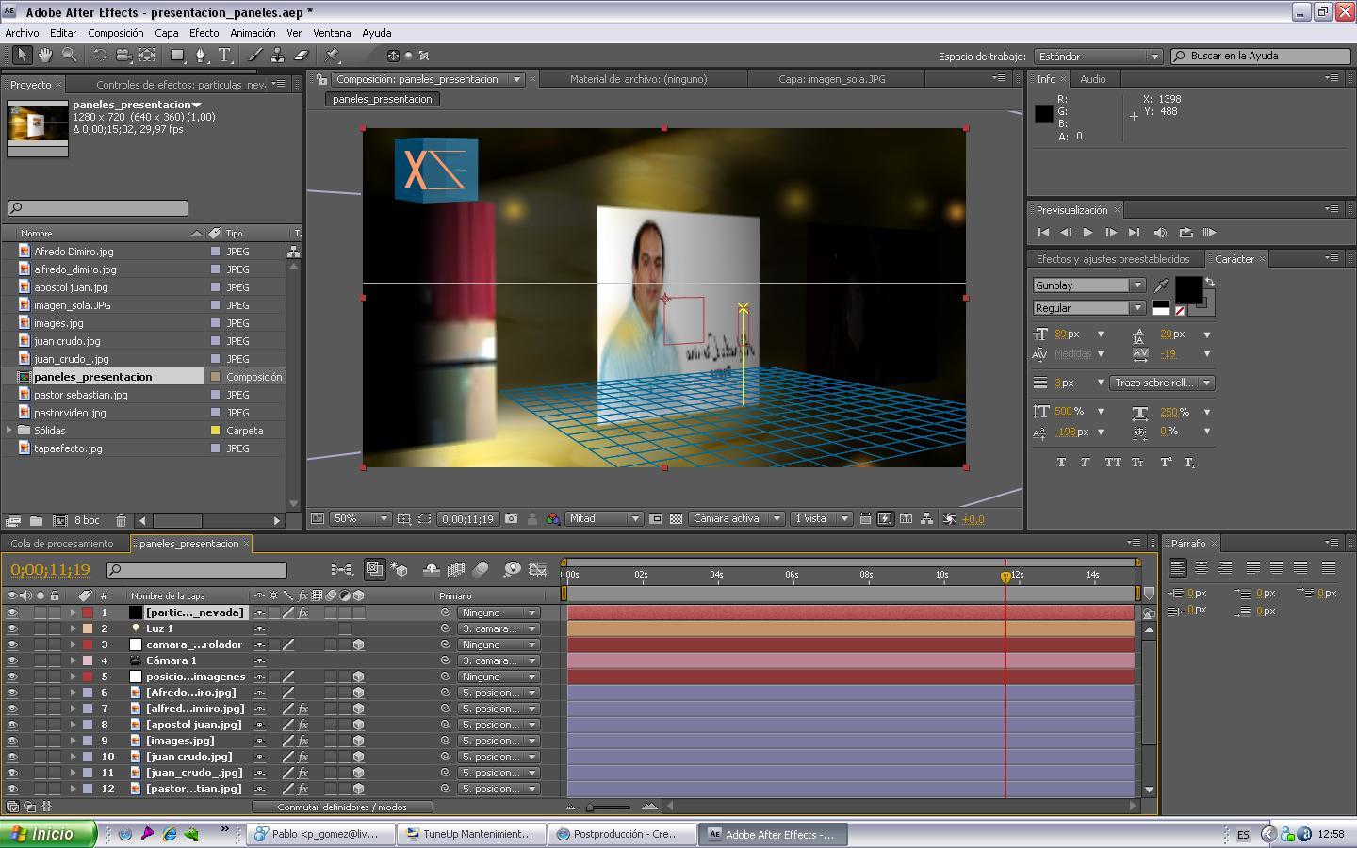
Task: Open the Composición menu
Action: click(116, 33)
